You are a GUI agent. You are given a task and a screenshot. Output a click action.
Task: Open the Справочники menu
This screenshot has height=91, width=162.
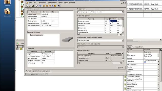click(x=42, y=3)
